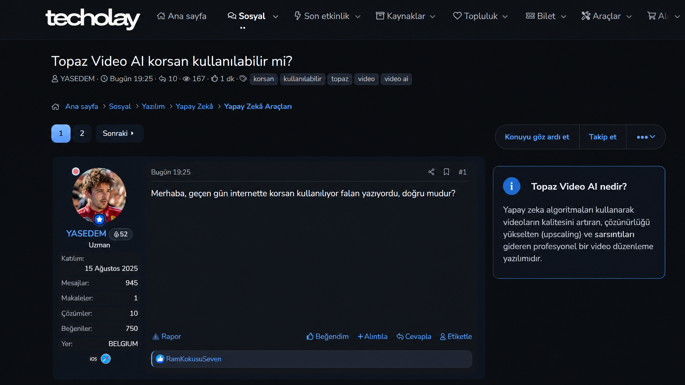
Task: Go to Yazılım breadcrumb link
Action: (153, 106)
